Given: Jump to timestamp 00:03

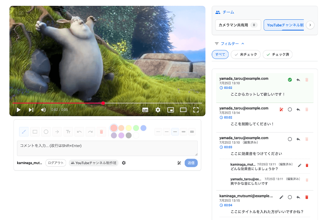Looking at the screenshot, I should pos(226,147).
